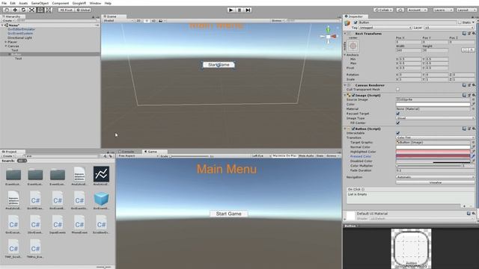Toggle Mute Audio in the Game view
This screenshot has height=269, width=479.
(306, 156)
